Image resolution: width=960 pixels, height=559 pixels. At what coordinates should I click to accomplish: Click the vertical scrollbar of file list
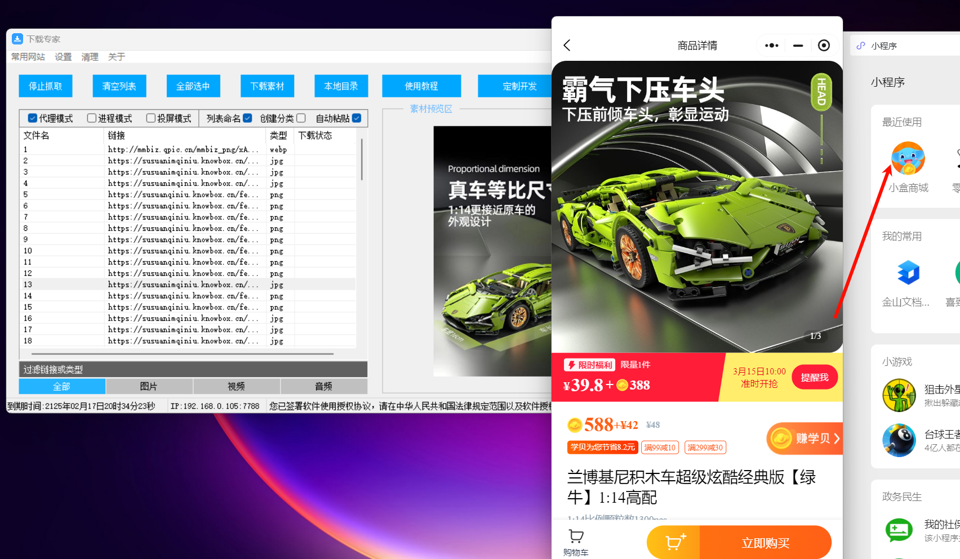click(361, 160)
